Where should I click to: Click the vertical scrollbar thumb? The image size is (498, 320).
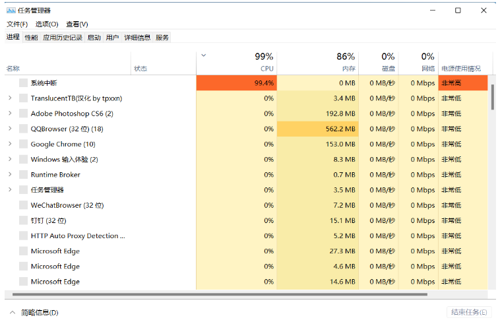493,97
